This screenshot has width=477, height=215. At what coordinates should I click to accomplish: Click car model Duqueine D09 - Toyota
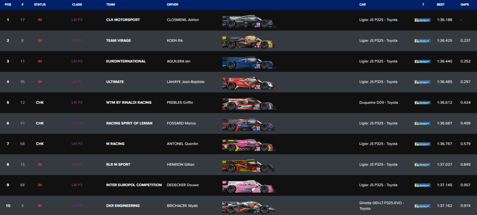(x=378, y=102)
